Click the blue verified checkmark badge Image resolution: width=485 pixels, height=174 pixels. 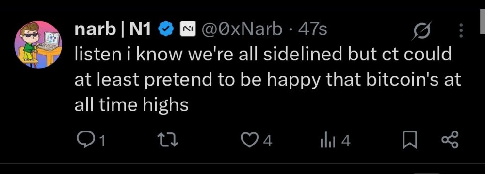pyautogui.click(x=165, y=29)
